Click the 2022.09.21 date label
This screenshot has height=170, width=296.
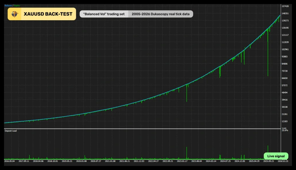coord(168,161)
